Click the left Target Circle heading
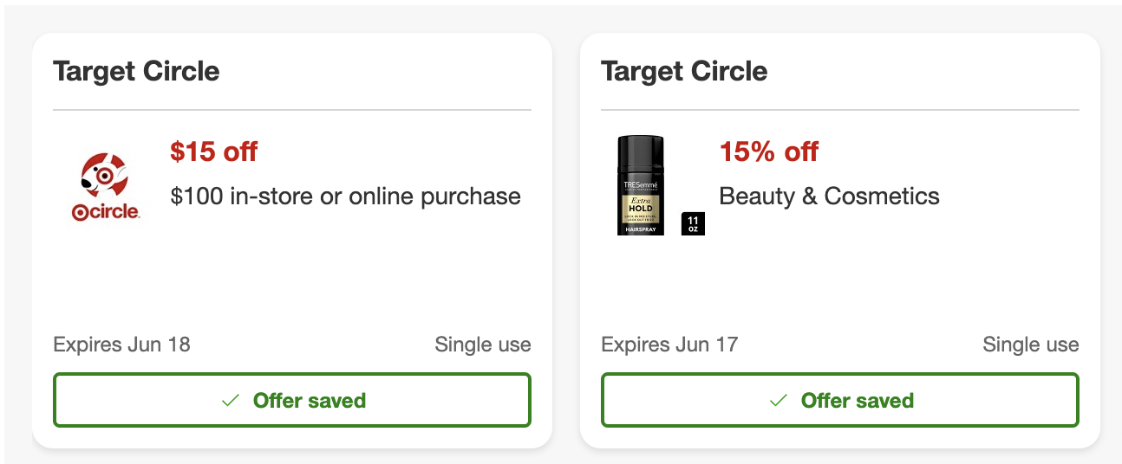Viewport: 1122px width, 464px height. tap(136, 71)
